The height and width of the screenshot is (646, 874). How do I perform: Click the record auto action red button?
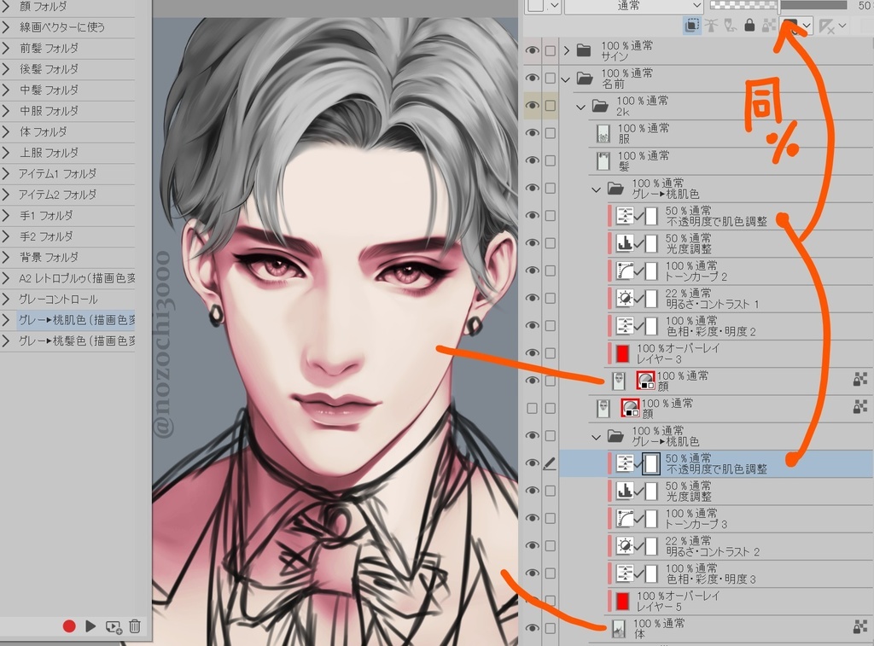69,626
